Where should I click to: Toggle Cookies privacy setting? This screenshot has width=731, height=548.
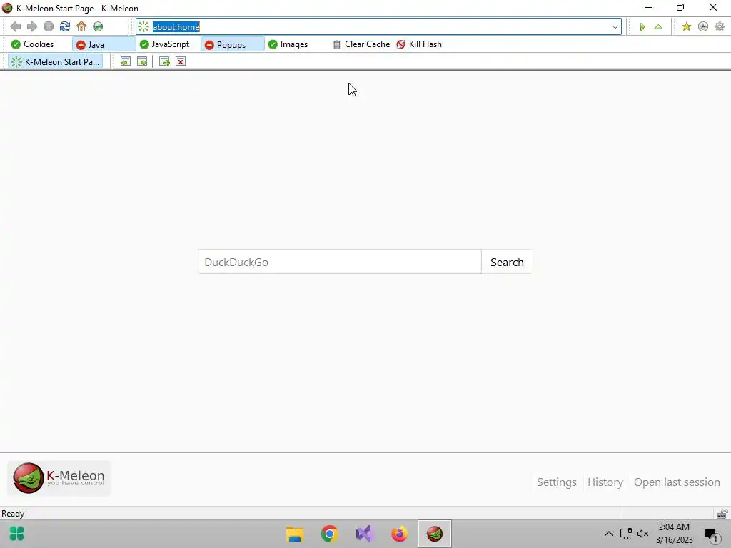point(33,44)
